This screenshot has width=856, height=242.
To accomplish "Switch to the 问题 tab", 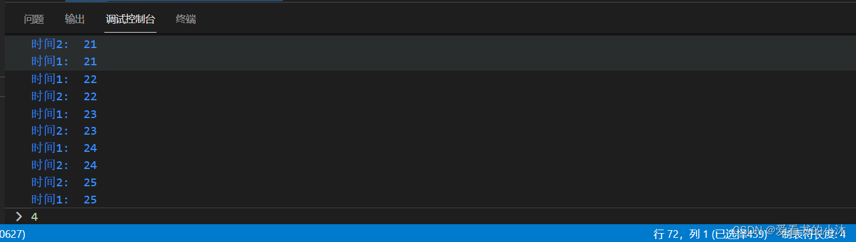I will [34, 20].
